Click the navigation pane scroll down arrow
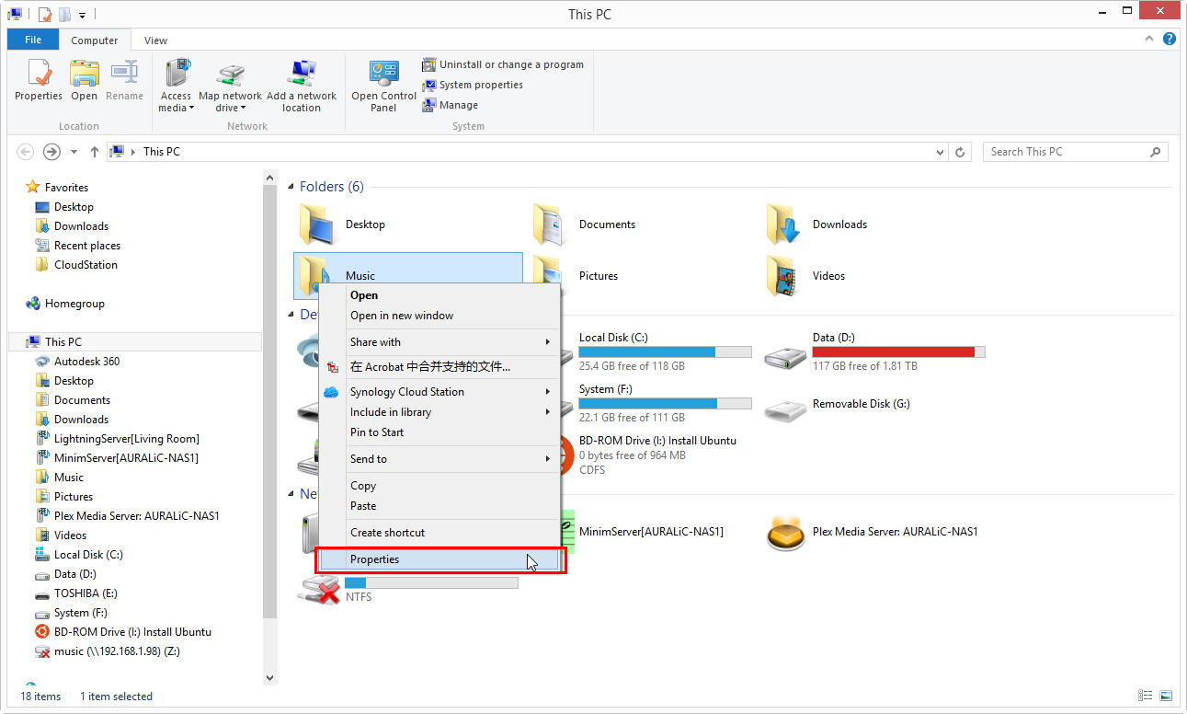This screenshot has height=714, width=1187. coord(269,678)
